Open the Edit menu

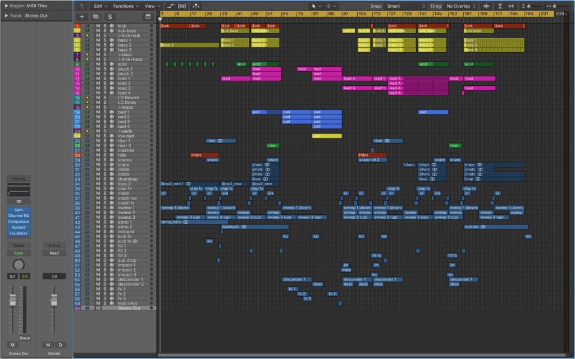[x=101, y=6]
